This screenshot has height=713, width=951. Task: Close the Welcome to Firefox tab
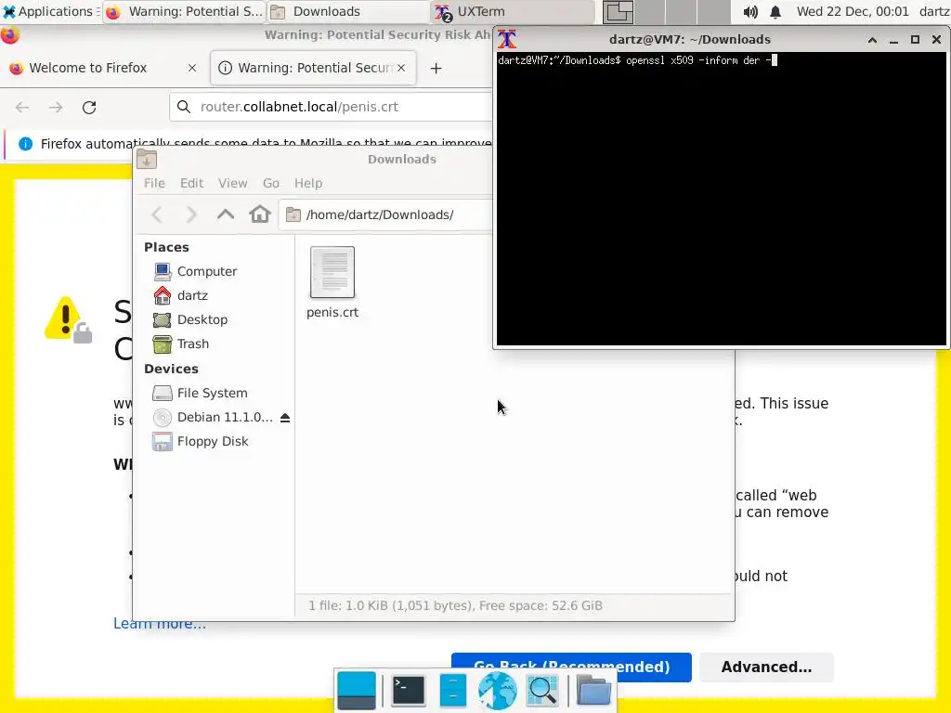(192, 68)
